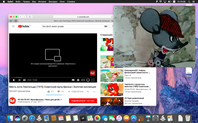Open the Смешарики2D video thumbnail
The width and height of the screenshot is (198, 123).
click(112, 76)
